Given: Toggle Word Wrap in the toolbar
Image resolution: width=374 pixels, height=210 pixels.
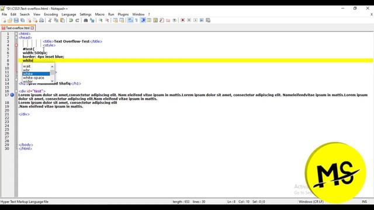Looking at the screenshot, I should pos(130,20).
